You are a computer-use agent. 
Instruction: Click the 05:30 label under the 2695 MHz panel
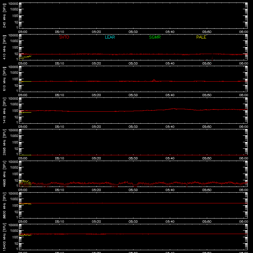click(133, 158)
